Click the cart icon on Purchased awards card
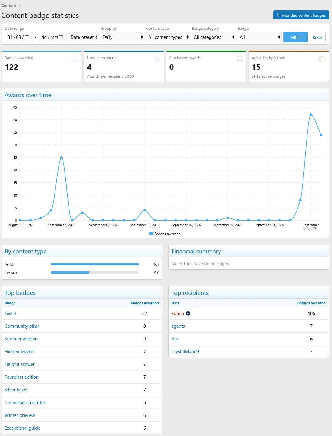This screenshot has height=436, width=332. [239, 59]
